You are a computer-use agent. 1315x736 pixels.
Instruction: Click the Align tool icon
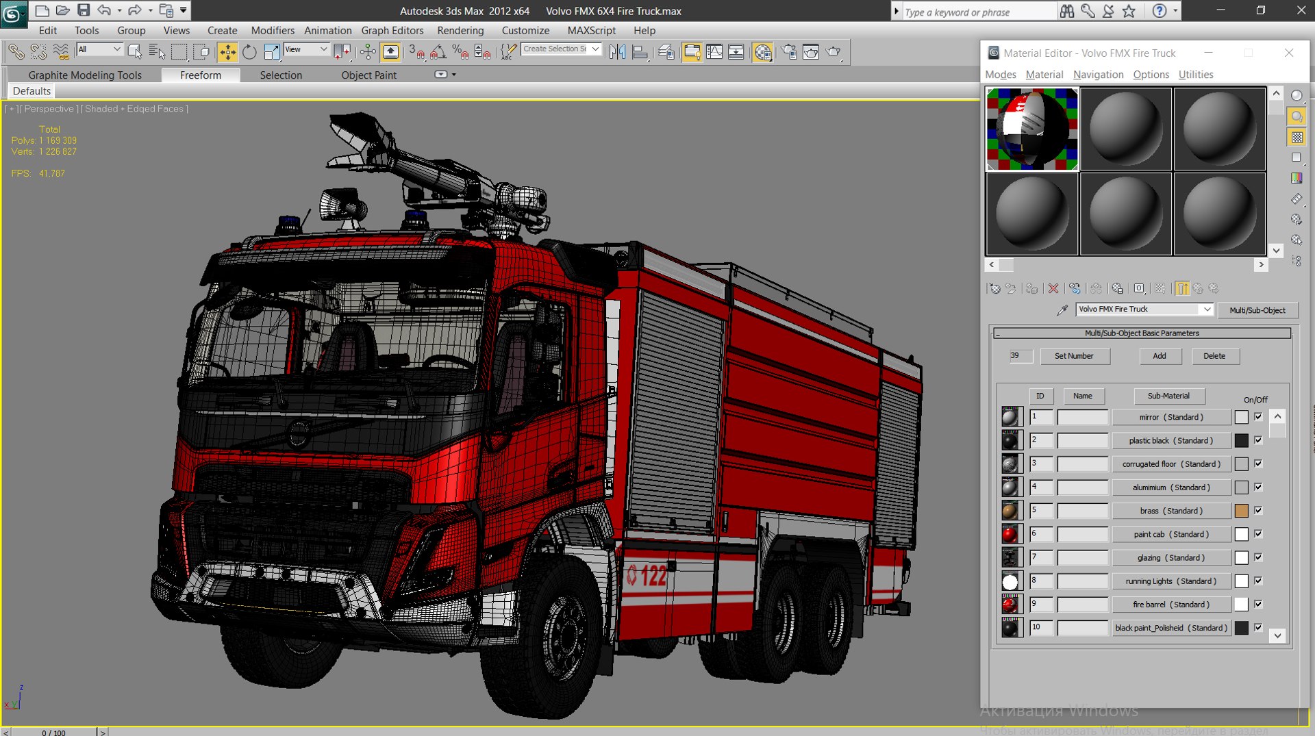(640, 52)
